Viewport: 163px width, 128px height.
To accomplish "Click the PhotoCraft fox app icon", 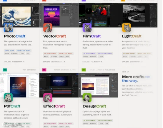I will [8, 28].
